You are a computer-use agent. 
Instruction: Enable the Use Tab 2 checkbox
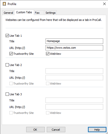coord(7,65)
